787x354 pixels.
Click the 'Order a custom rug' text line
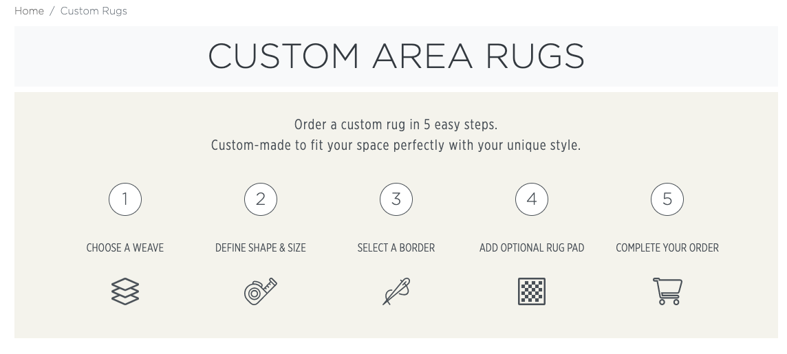pyautogui.click(x=396, y=125)
